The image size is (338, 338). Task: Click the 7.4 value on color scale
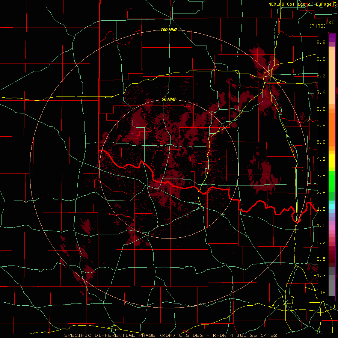pyautogui.click(x=321, y=92)
